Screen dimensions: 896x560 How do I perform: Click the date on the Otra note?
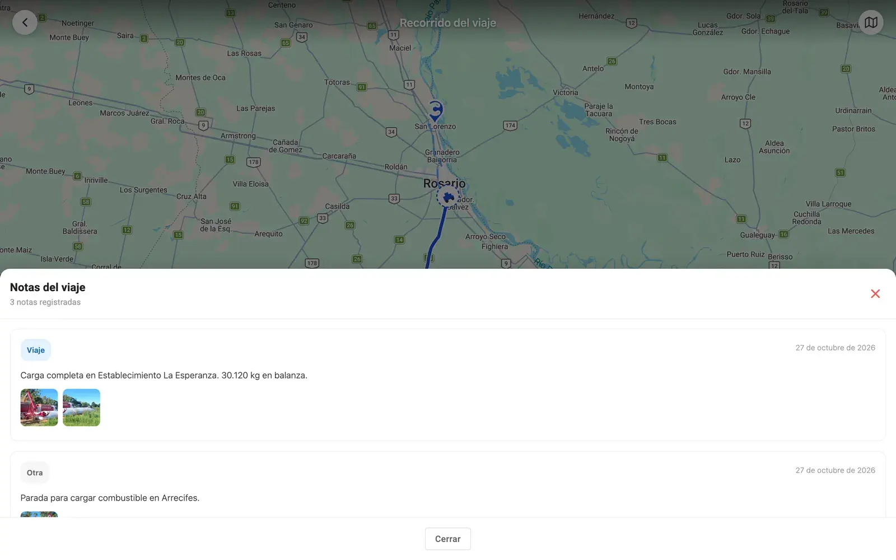click(835, 470)
